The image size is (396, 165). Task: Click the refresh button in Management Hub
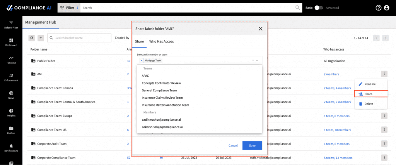point(32,38)
